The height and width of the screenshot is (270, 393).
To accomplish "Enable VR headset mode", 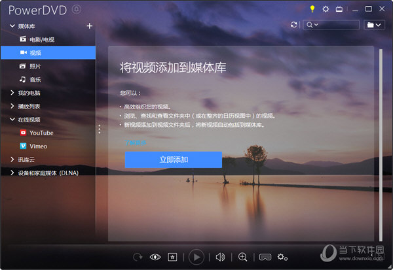I will pos(265,257).
